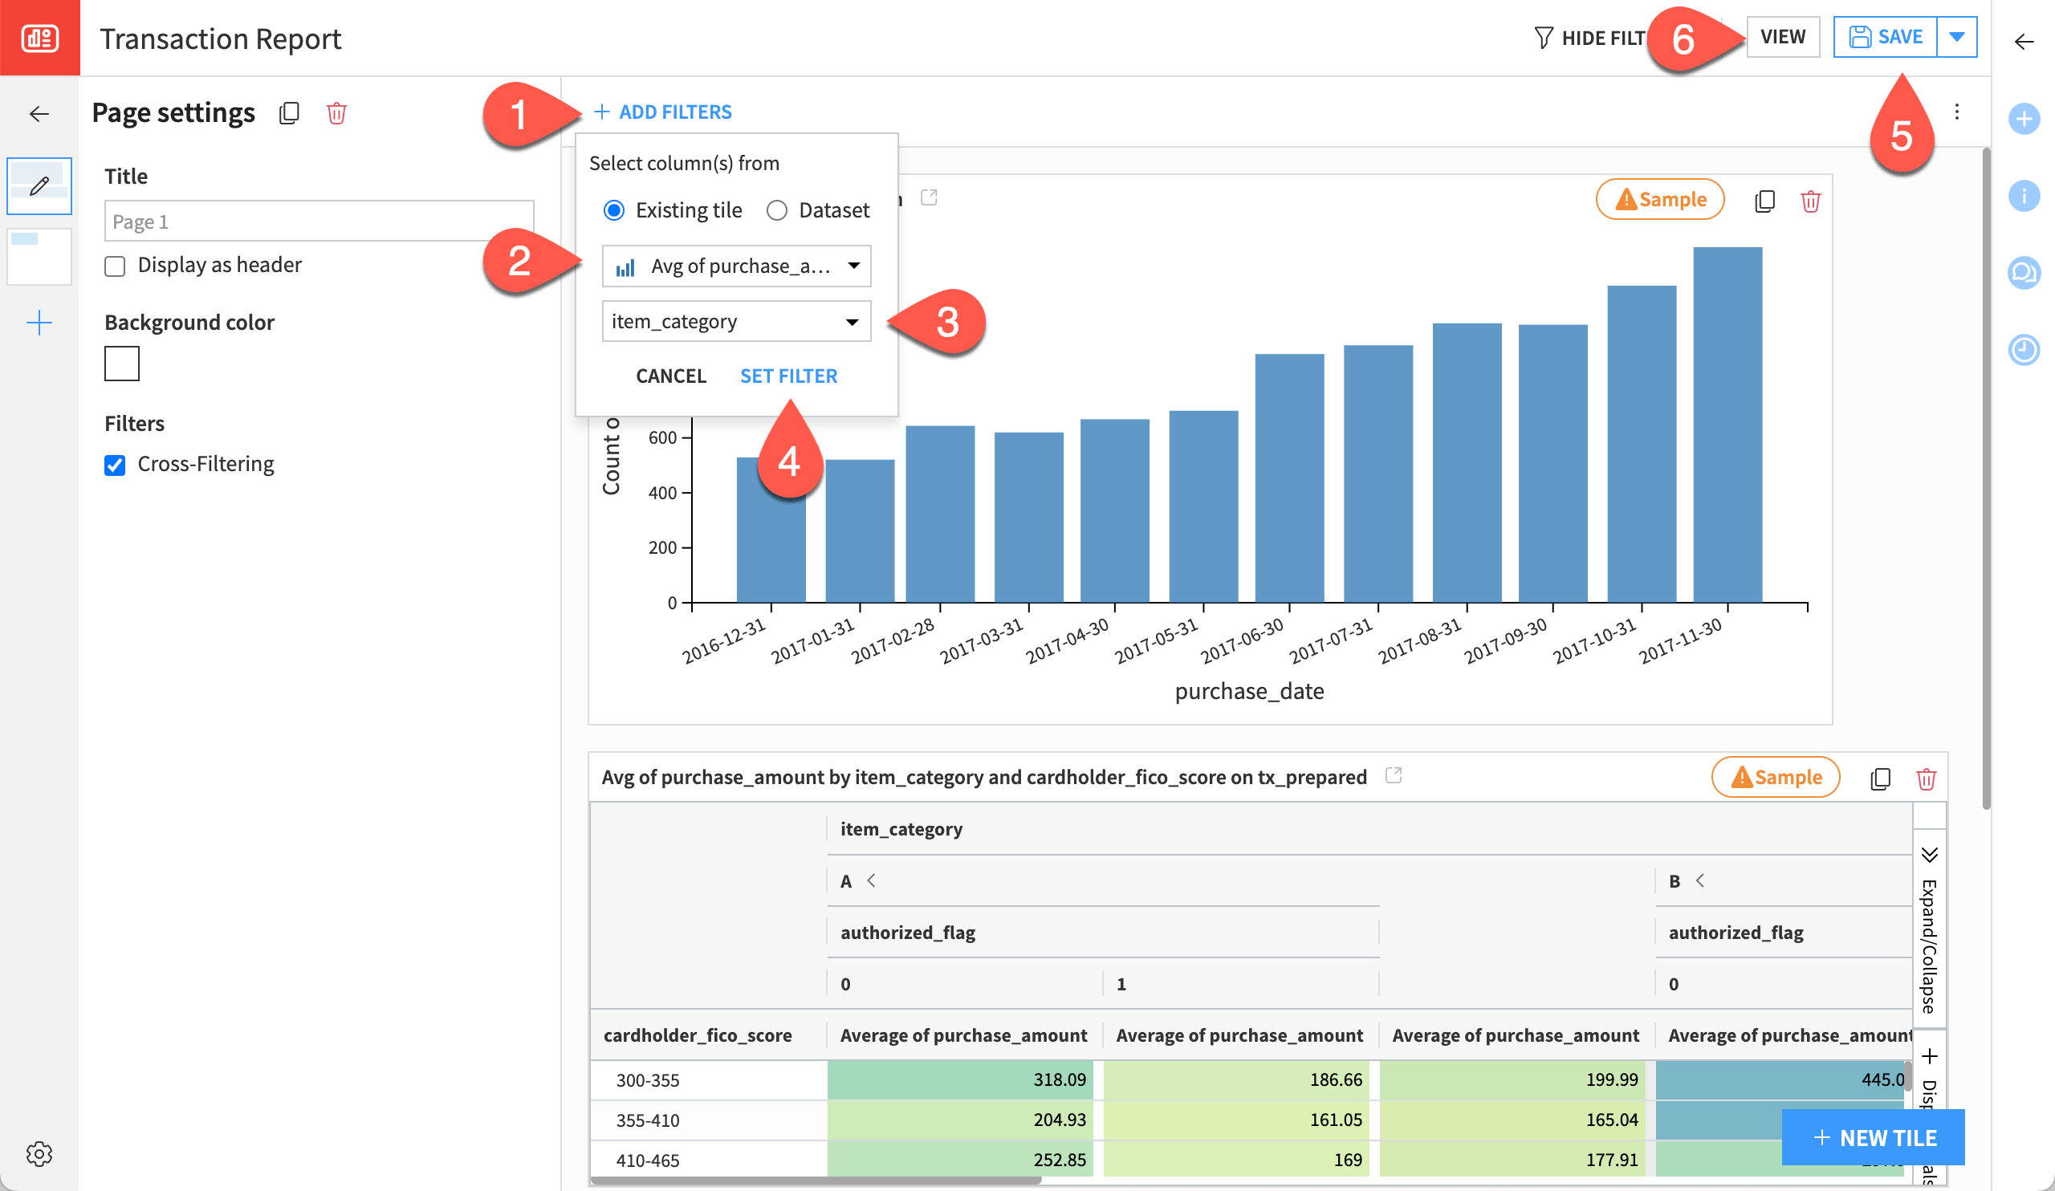Select the Existing tile radio option
Screen dimensions: 2055x1191
(x=614, y=210)
